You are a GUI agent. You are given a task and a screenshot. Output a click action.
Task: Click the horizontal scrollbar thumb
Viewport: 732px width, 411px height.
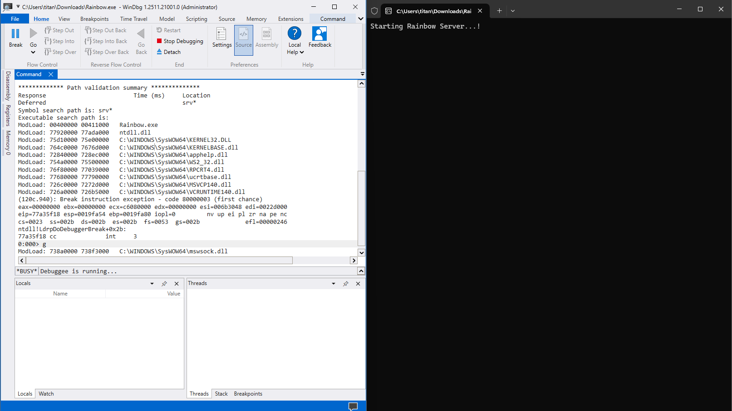click(159, 261)
